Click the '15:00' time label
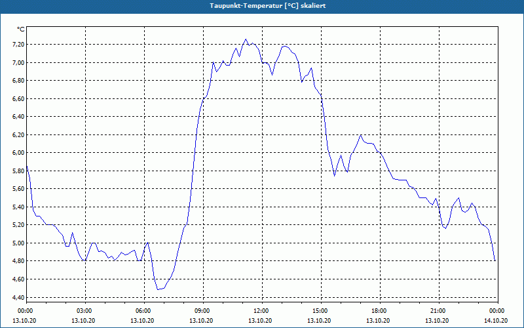524x328 pixels. click(x=321, y=311)
